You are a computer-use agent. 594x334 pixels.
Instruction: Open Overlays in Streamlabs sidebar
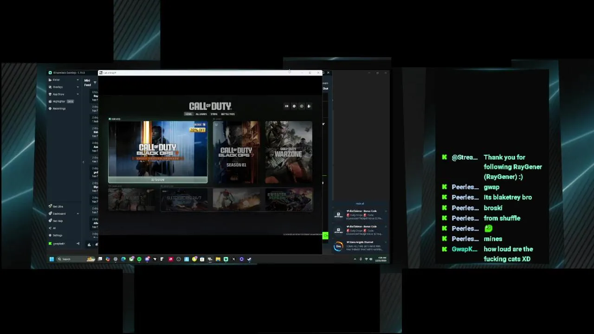point(58,87)
